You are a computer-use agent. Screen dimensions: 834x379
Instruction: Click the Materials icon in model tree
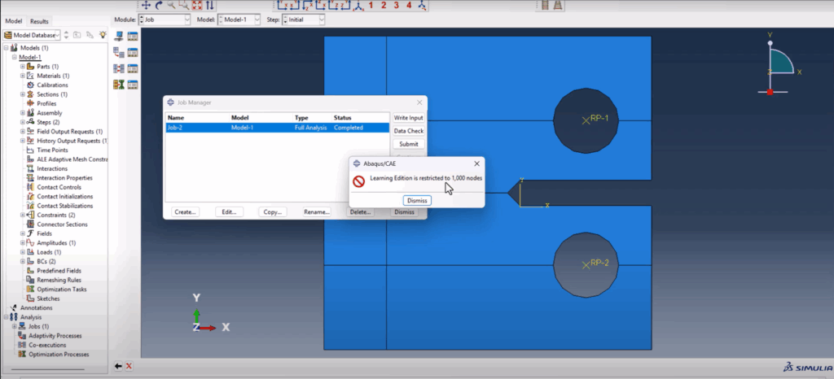30,76
